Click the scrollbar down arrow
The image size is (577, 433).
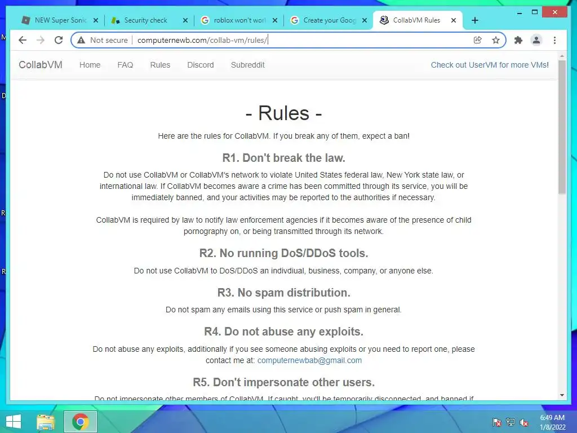point(562,395)
